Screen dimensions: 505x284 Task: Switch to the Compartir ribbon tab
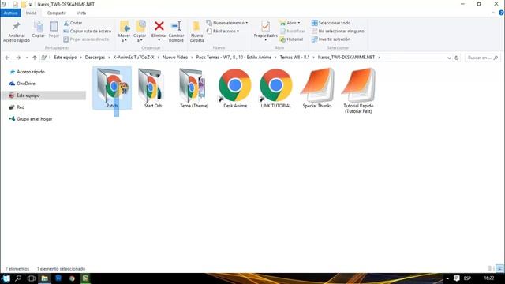point(56,13)
